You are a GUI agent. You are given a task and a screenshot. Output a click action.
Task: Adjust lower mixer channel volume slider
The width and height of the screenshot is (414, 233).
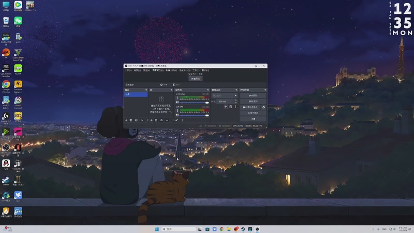(194, 115)
